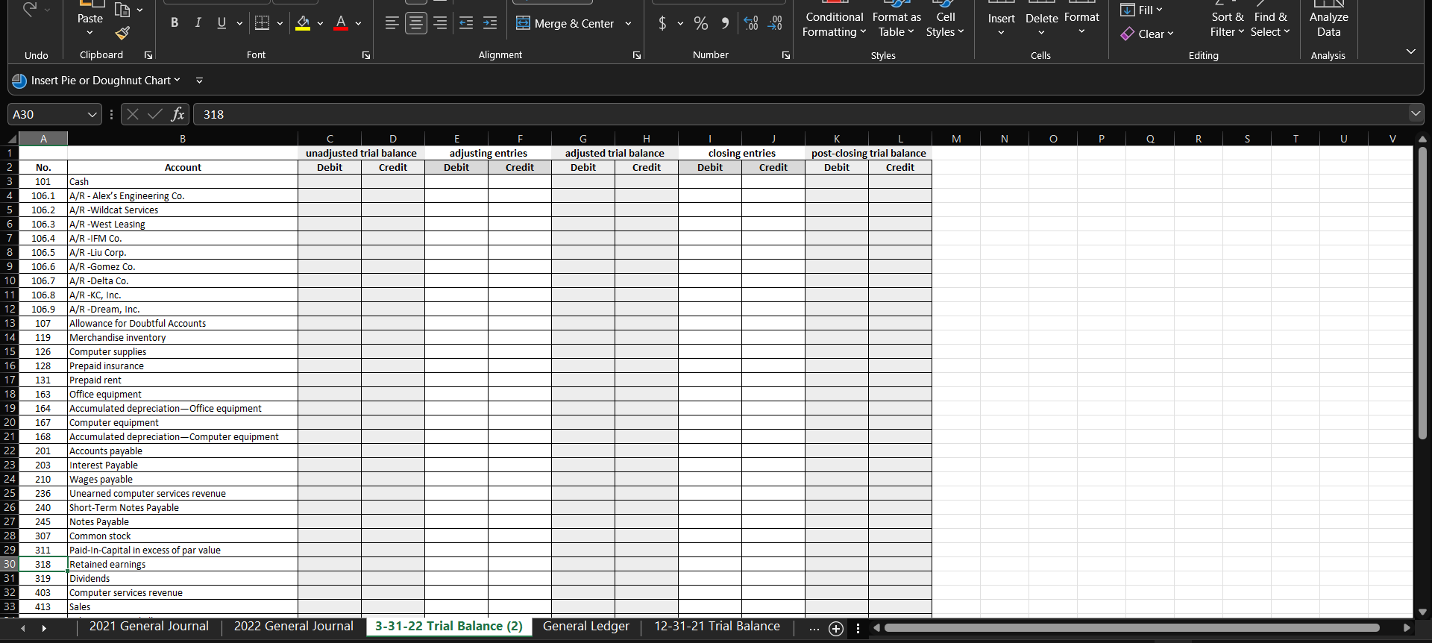Toggle Underline formatting
The width and height of the screenshot is (1432, 643).
click(x=222, y=23)
